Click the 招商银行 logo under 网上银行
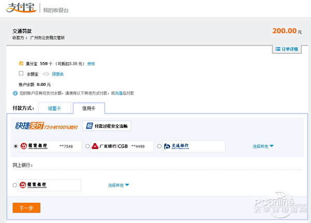 (x=34, y=185)
